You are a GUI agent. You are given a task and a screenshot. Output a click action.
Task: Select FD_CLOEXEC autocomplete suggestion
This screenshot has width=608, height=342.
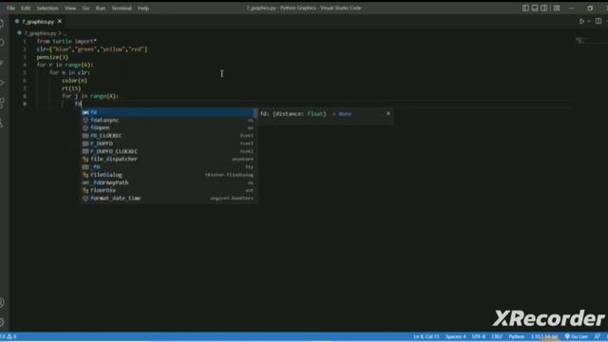[x=167, y=136]
